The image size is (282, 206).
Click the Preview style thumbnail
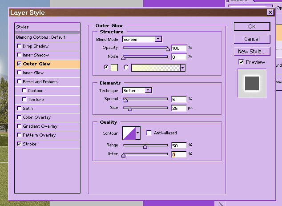[252, 83]
